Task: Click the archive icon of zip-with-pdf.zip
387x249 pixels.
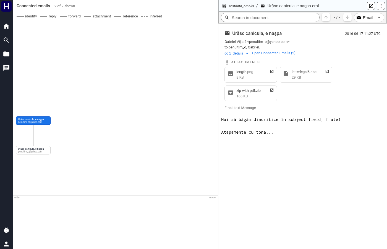Action: 231,93
